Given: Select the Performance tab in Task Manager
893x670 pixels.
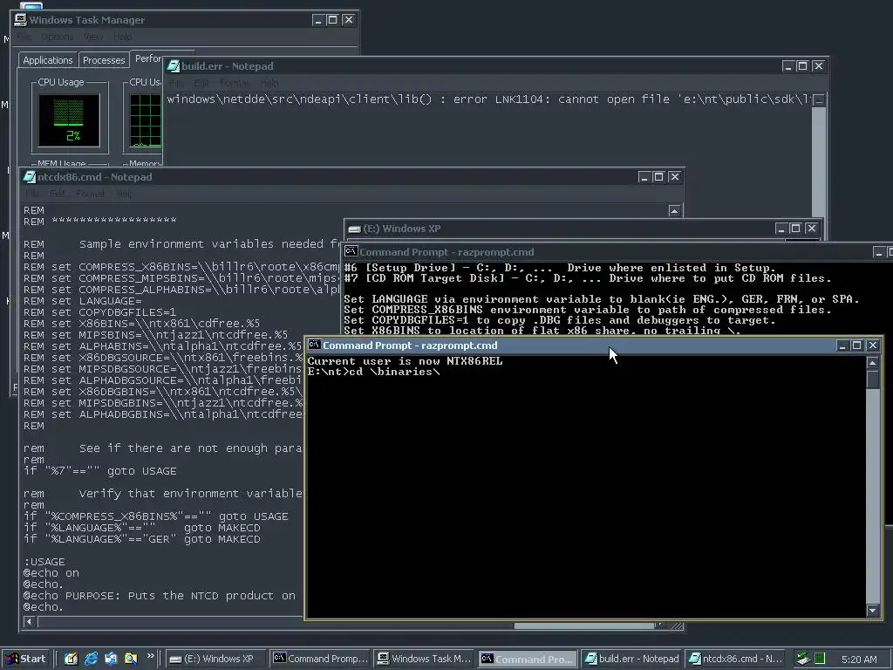Looking at the screenshot, I should 147,58.
